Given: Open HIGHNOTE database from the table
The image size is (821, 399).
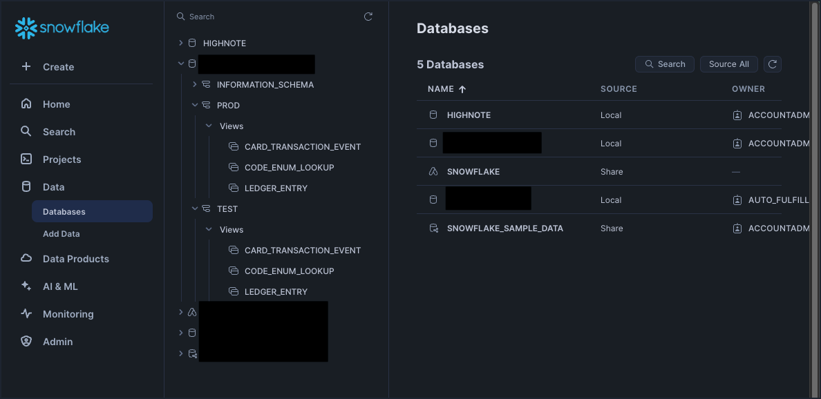Looking at the screenshot, I should point(469,115).
